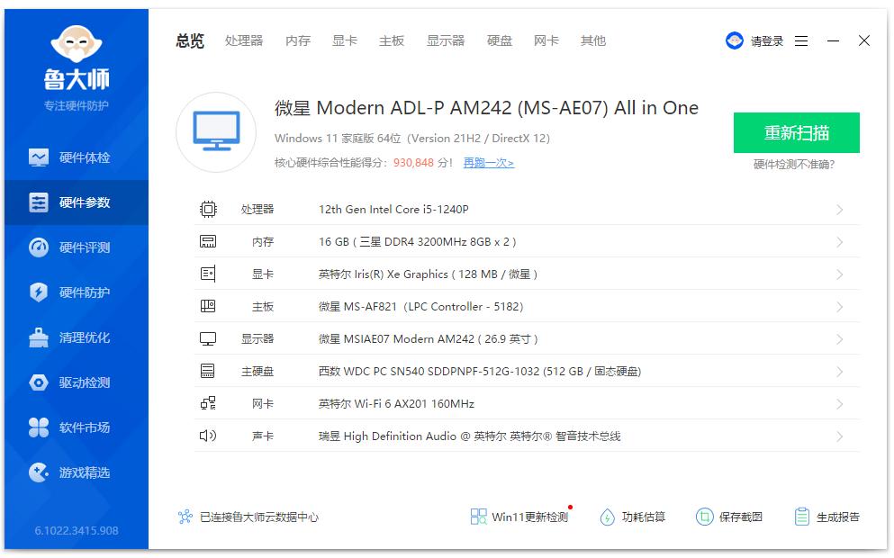Open the hamburger menu near 请登录
This screenshot has width=894, height=558.
pyautogui.click(x=801, y=40)
